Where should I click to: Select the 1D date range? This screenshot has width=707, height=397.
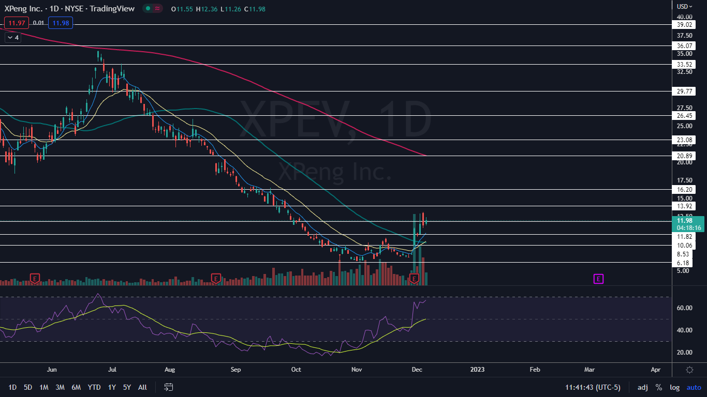tap(12, 387)
